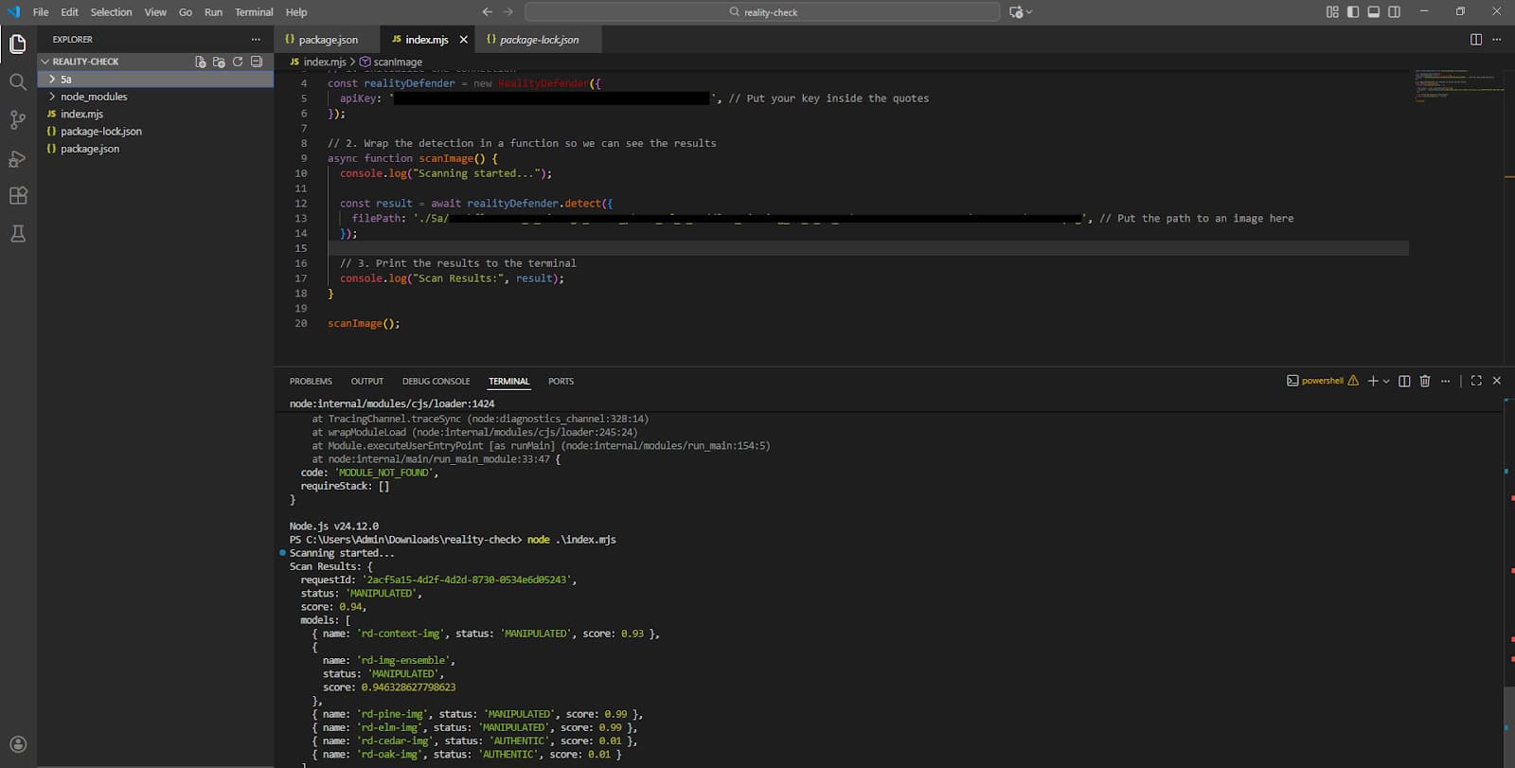
Task: Open Explorer views and more actions menu
Action: 256,40
